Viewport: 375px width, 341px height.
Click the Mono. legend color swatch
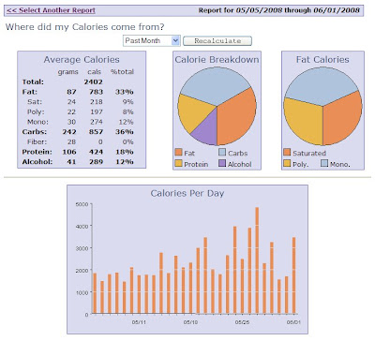[x=324, y=163]
